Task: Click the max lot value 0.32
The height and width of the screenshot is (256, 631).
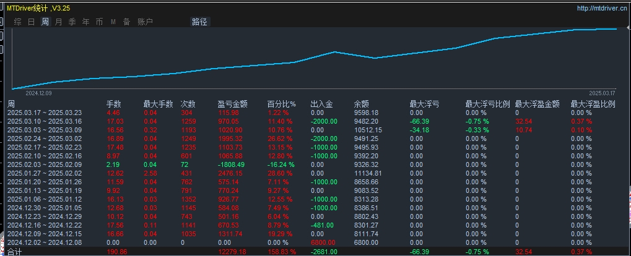Action: [150, 130]
